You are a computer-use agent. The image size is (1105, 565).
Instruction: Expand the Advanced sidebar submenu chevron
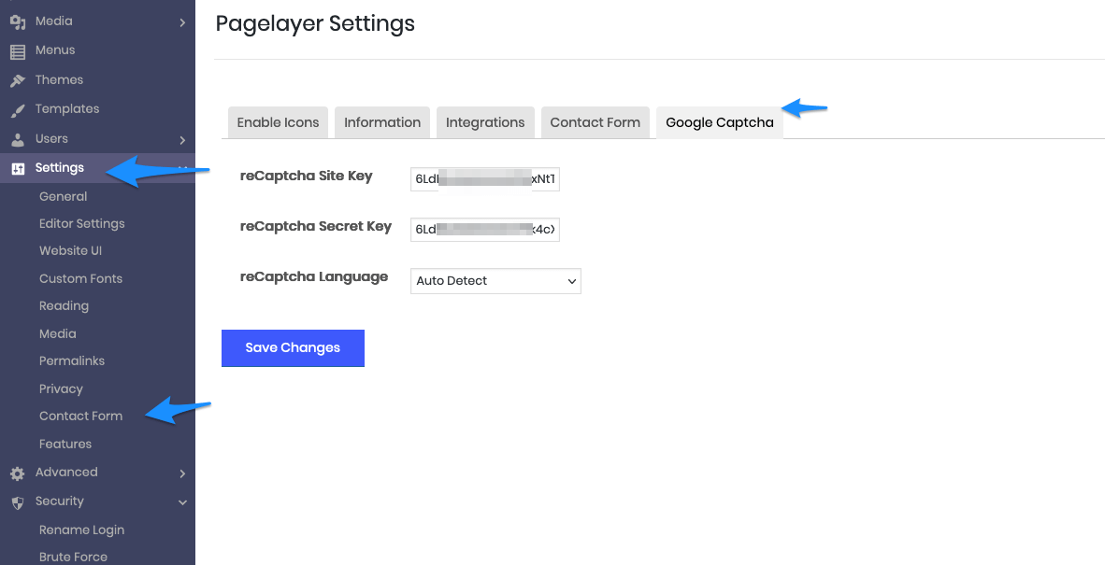183,473
